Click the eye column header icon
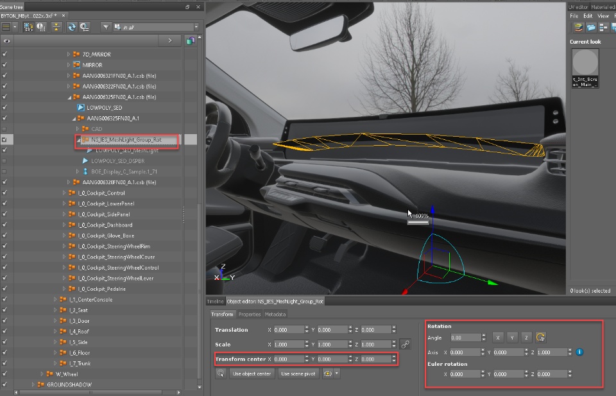The width and height of the screenshot is (616, 396). pos(6,40)
